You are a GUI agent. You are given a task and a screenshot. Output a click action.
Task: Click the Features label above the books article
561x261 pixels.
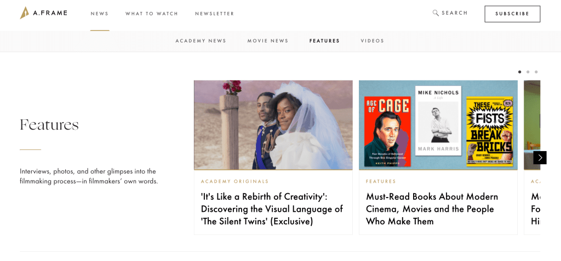(x=381, y=182)
